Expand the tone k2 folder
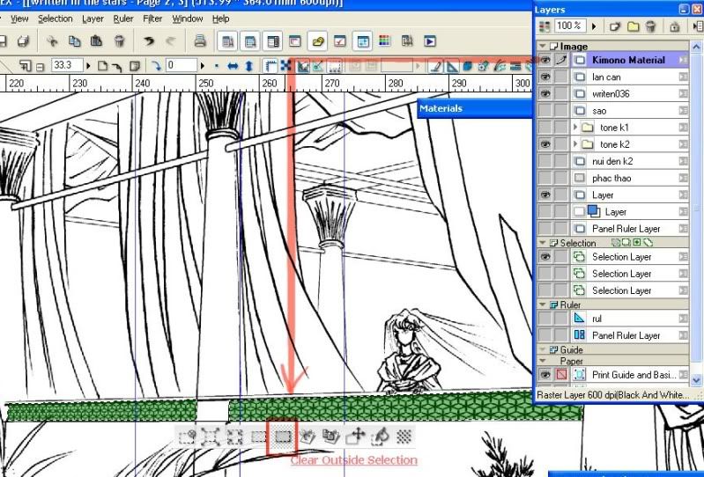Image resolution: width=704 pixels, height=477 pixels. (x=575, y=144)
